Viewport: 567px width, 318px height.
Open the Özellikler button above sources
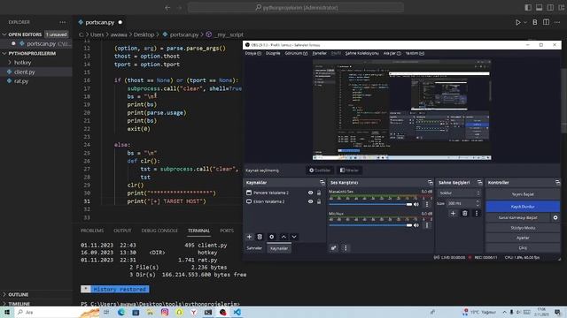click(320, 170)
